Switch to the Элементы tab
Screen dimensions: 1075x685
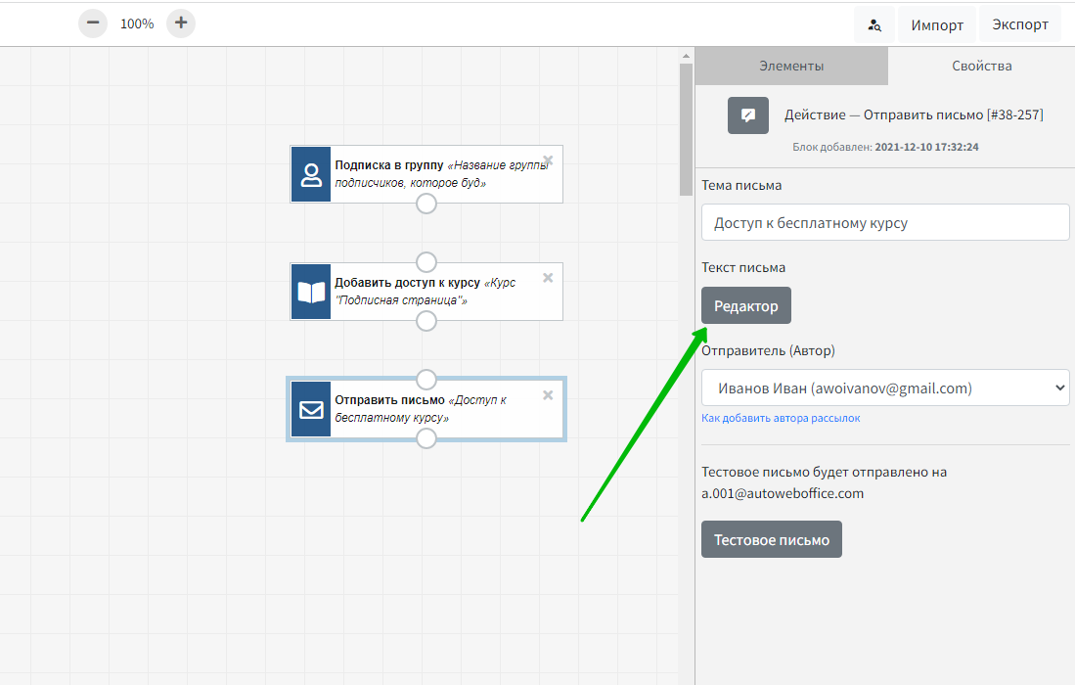[x=791, y=67]
